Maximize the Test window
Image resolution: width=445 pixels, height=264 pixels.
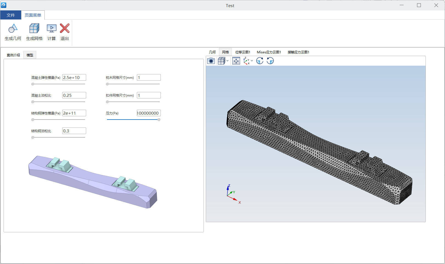pyautogui.click(x=419, y=5)
